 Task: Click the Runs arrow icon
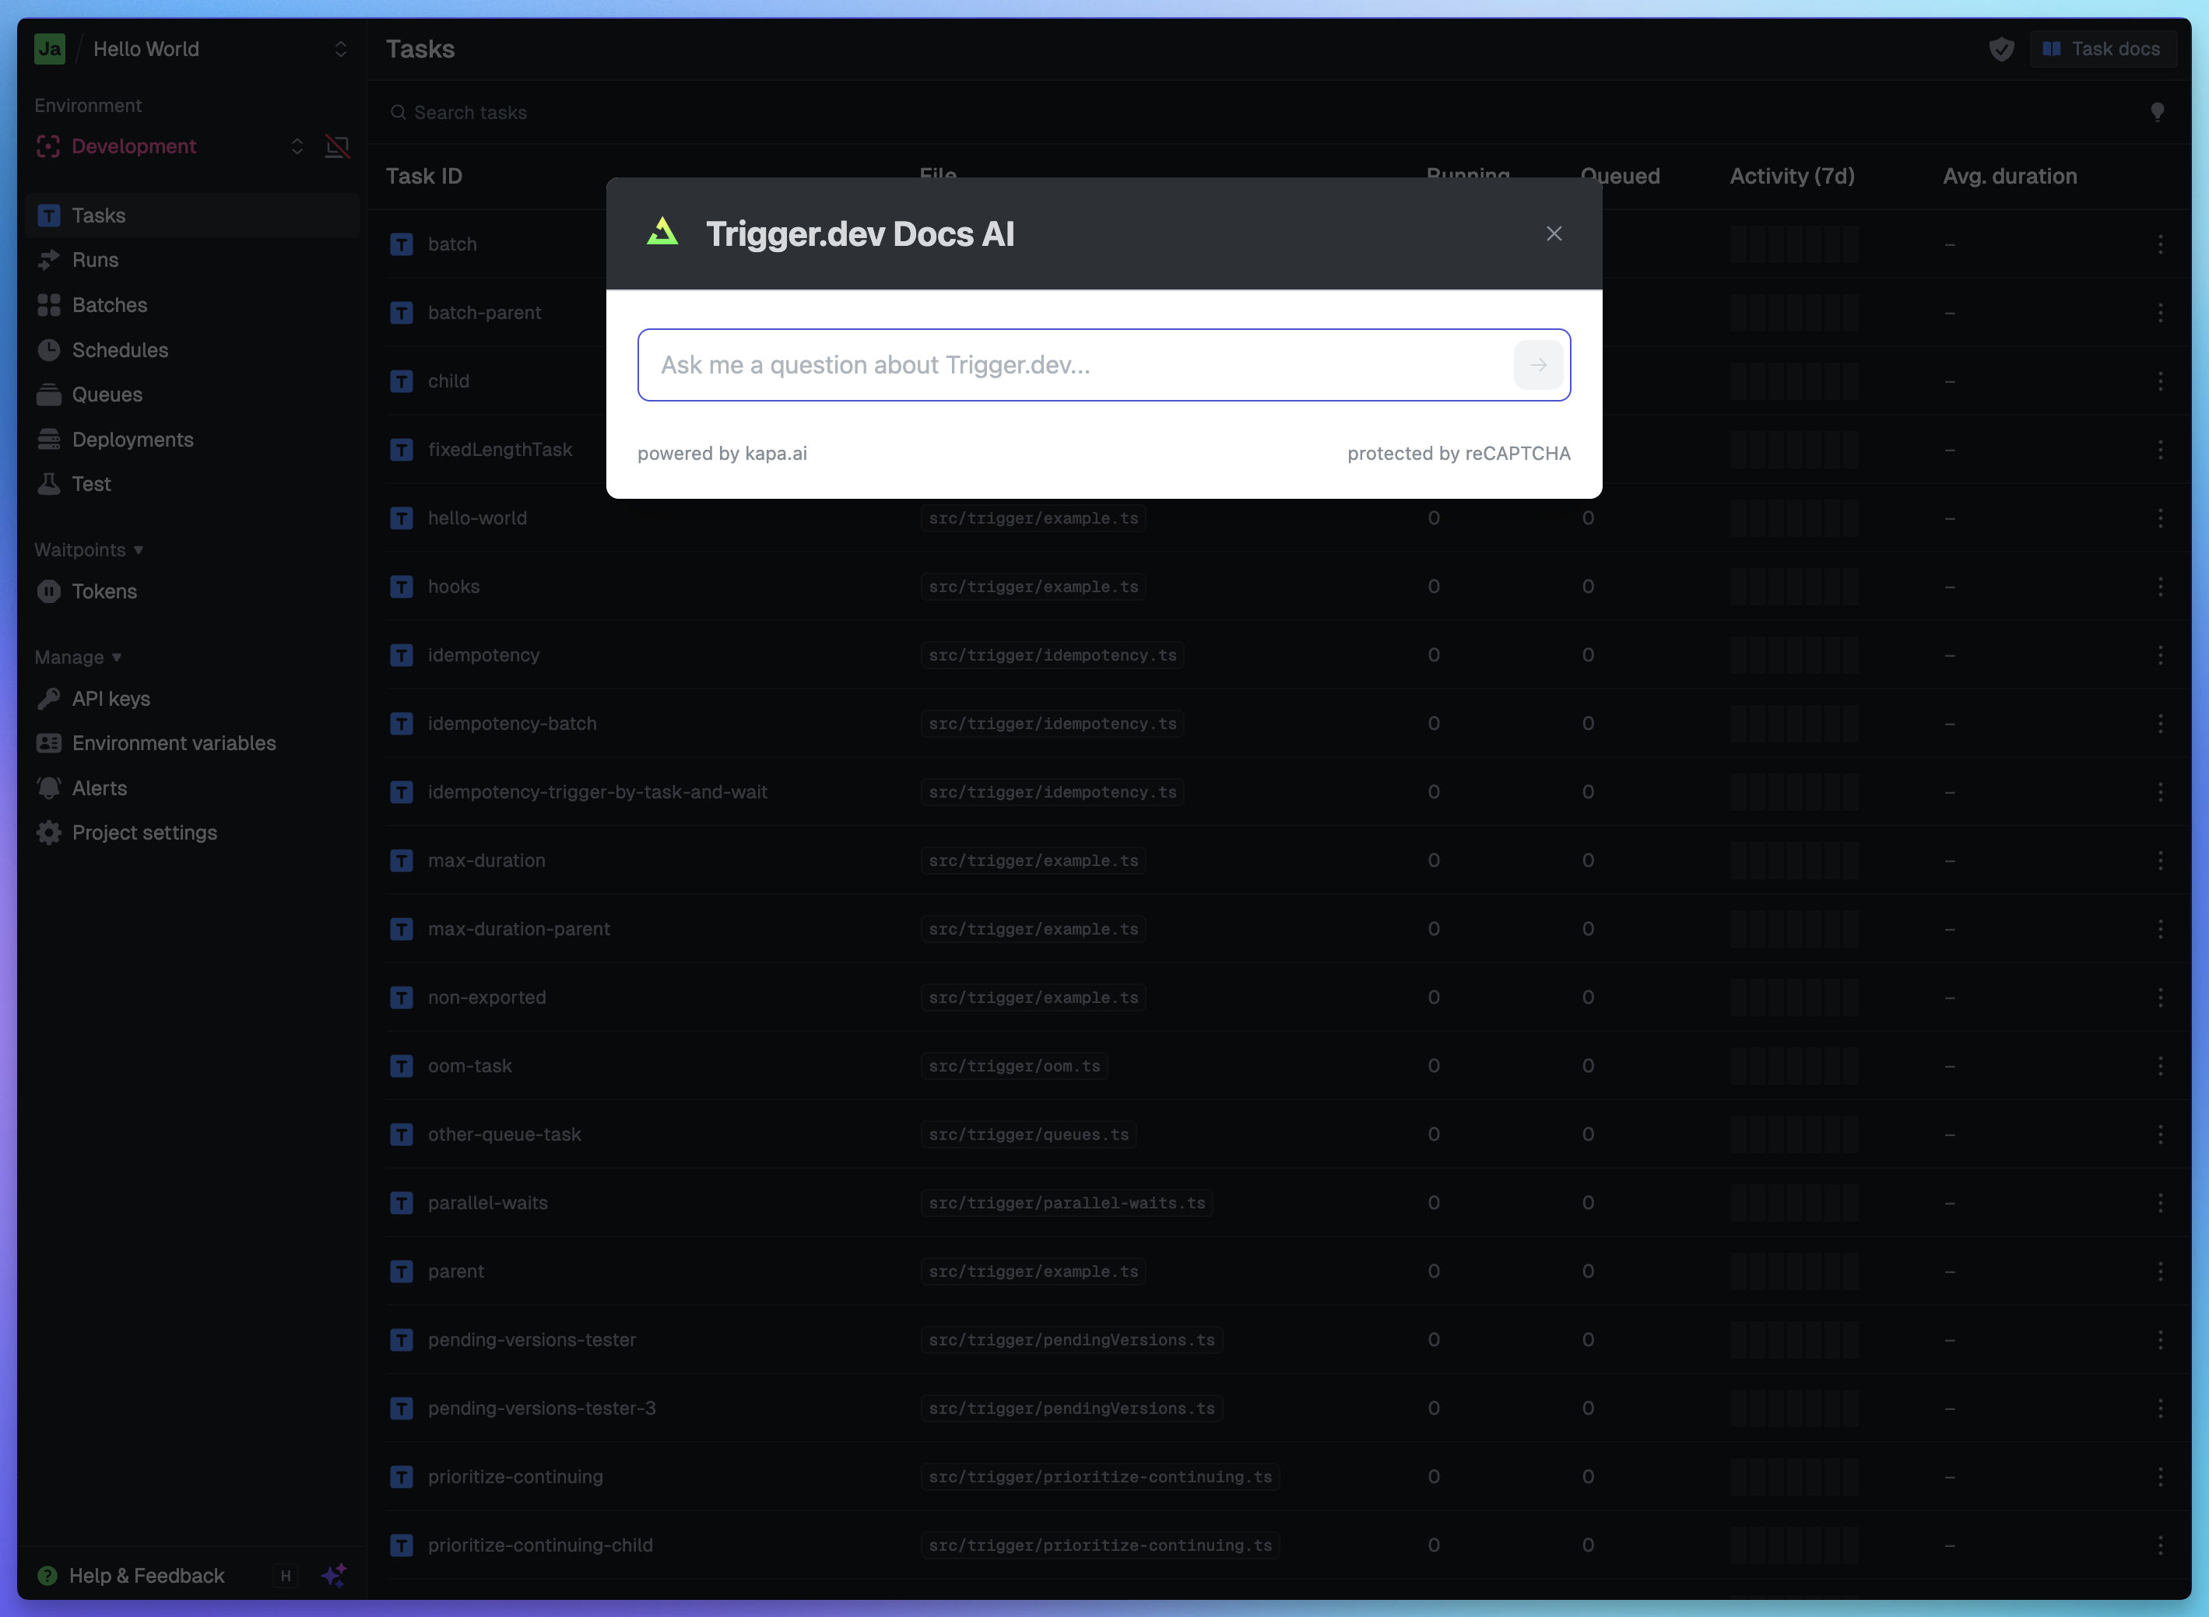(49, 261)
